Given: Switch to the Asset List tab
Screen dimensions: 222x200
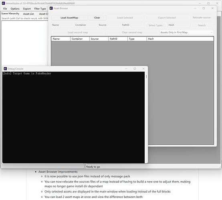Looking at the screenshot, I should [28, 14].
